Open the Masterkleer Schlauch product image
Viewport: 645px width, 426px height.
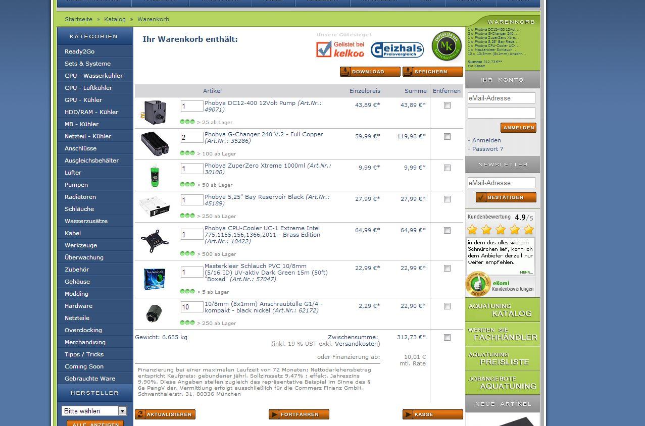(x=155, y=279)
